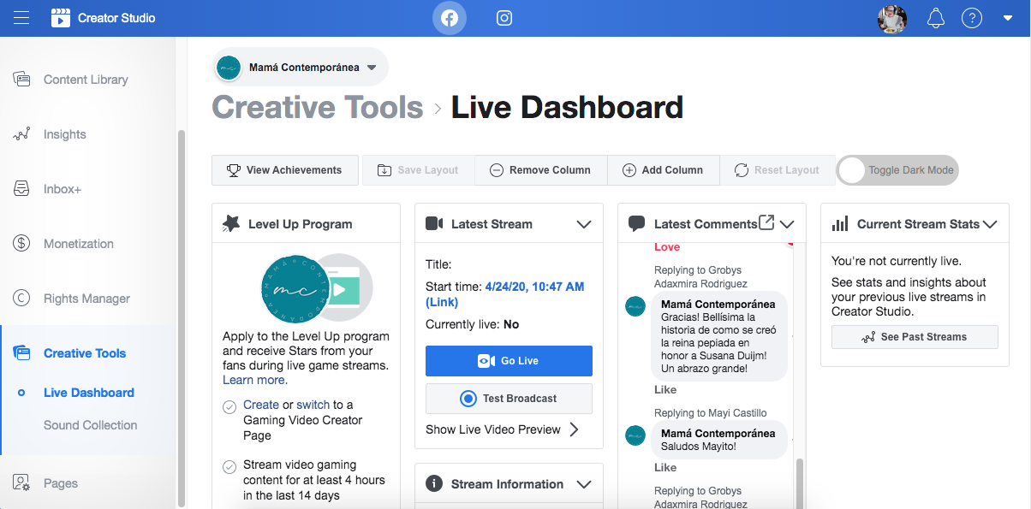Open Rights Manager in sidebar

point(87,299)
